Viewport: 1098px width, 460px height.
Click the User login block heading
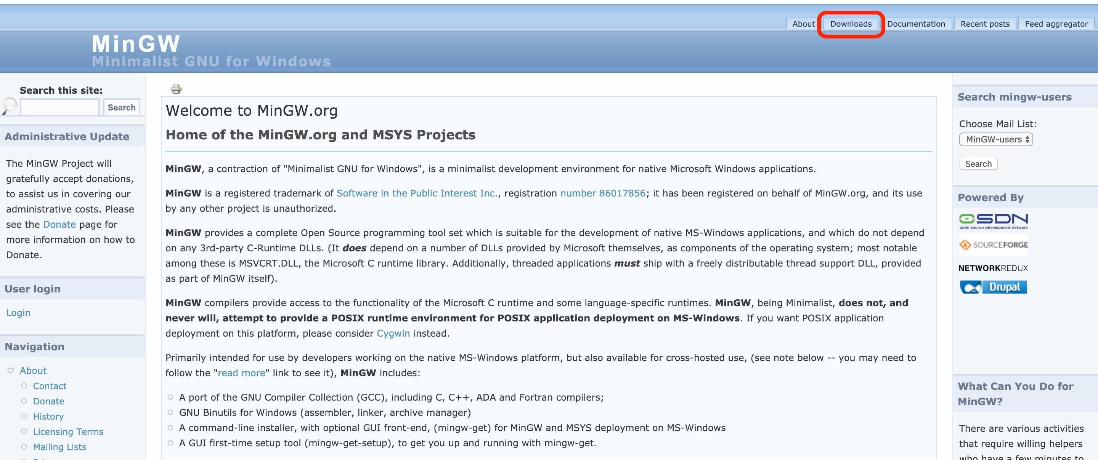[x=33, y=289]
